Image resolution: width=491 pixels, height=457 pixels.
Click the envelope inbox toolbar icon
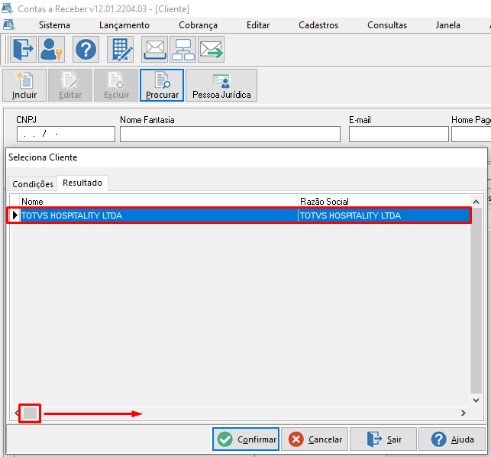155,49
